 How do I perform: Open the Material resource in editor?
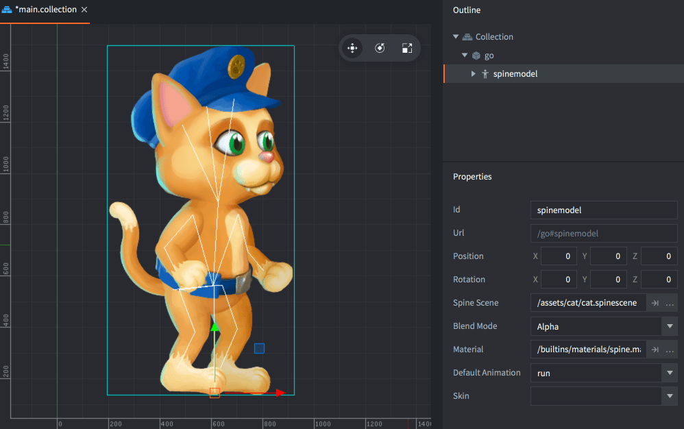tap(655, 350)
